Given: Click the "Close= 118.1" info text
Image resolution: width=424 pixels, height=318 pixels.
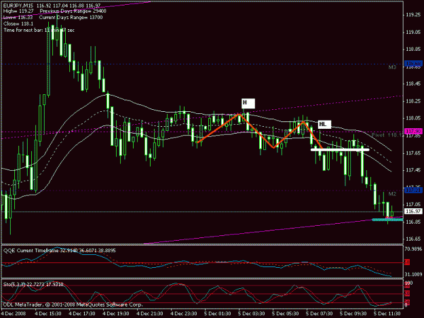Looking at the screenshot, I should (x=18, y=24).
